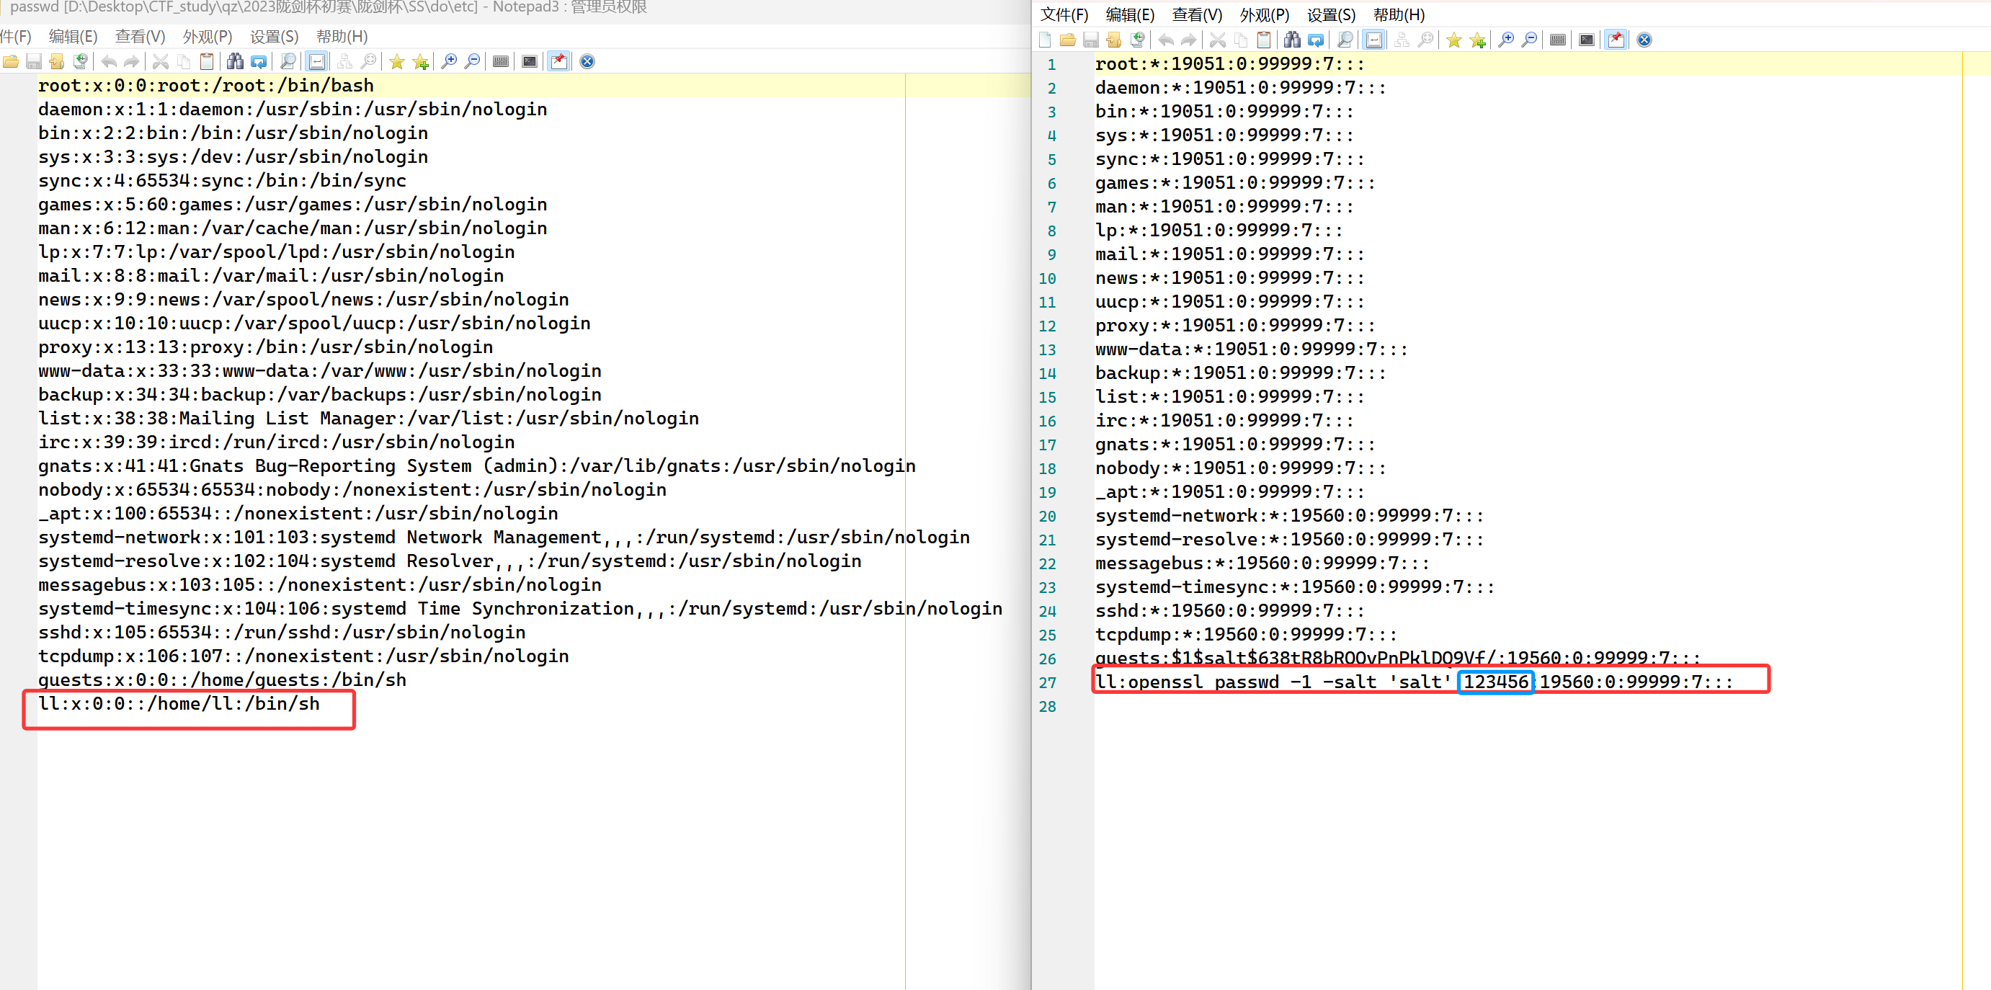
Task: Expand 帮助(H) menu in right window
Action: (1398, 14)
